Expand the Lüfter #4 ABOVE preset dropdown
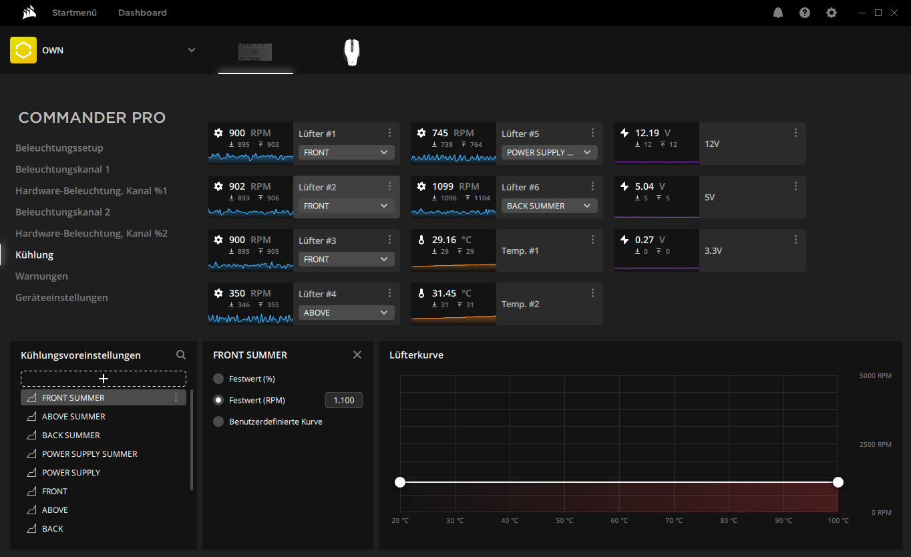Screen dimensions: 911x557 click(346, 313)
